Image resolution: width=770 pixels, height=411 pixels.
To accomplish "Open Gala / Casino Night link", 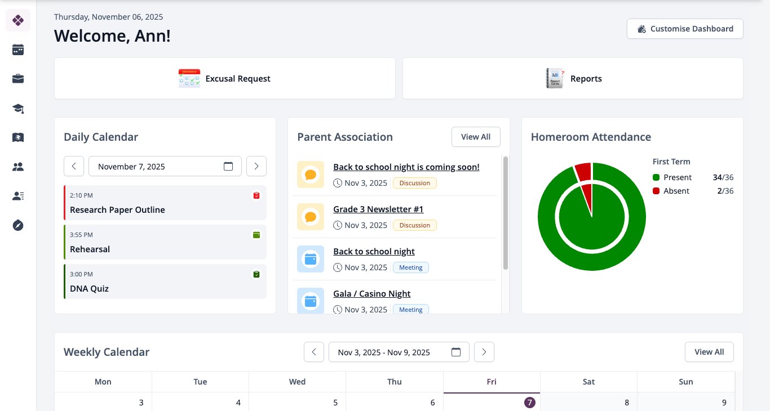I will pos(372,293).
